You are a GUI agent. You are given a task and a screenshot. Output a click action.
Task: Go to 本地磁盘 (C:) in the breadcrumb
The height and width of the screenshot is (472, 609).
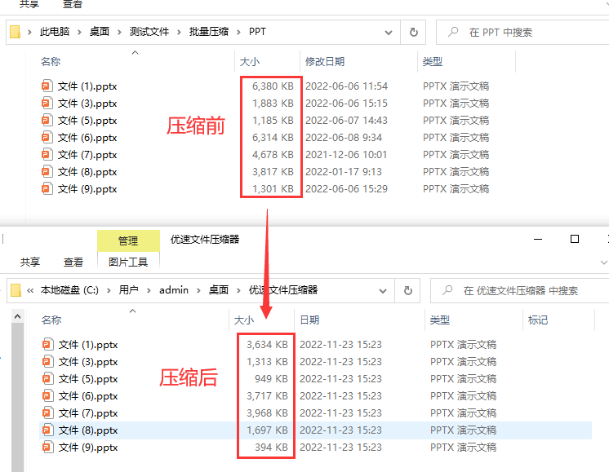point(69,290)
